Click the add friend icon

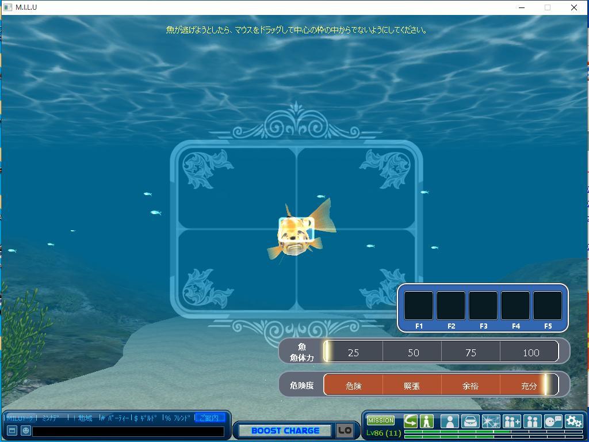pyautogui.click(x=511, y=422)
